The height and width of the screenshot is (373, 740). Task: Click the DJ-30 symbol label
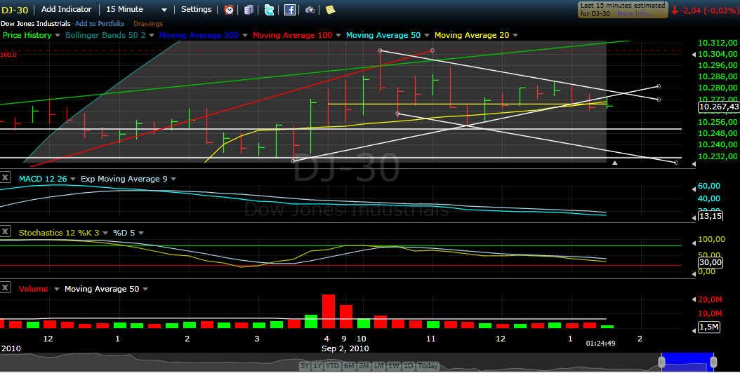click(x=15, y=9)
